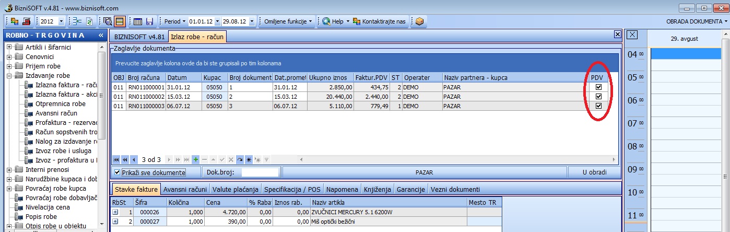Jump to first record in navigator
This screenshot has height=232, width=730.
[x=117, y=159]
